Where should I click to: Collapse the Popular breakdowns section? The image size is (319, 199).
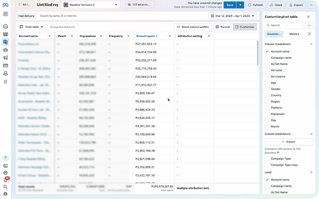[x=311, y=44]
